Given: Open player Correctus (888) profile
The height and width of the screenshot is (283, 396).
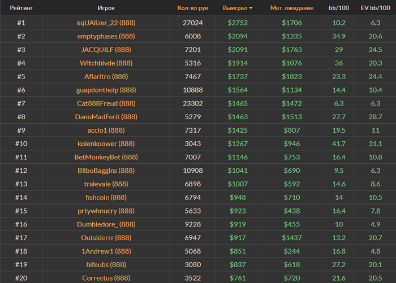Looking at the screenshot, I should (106, 278).
